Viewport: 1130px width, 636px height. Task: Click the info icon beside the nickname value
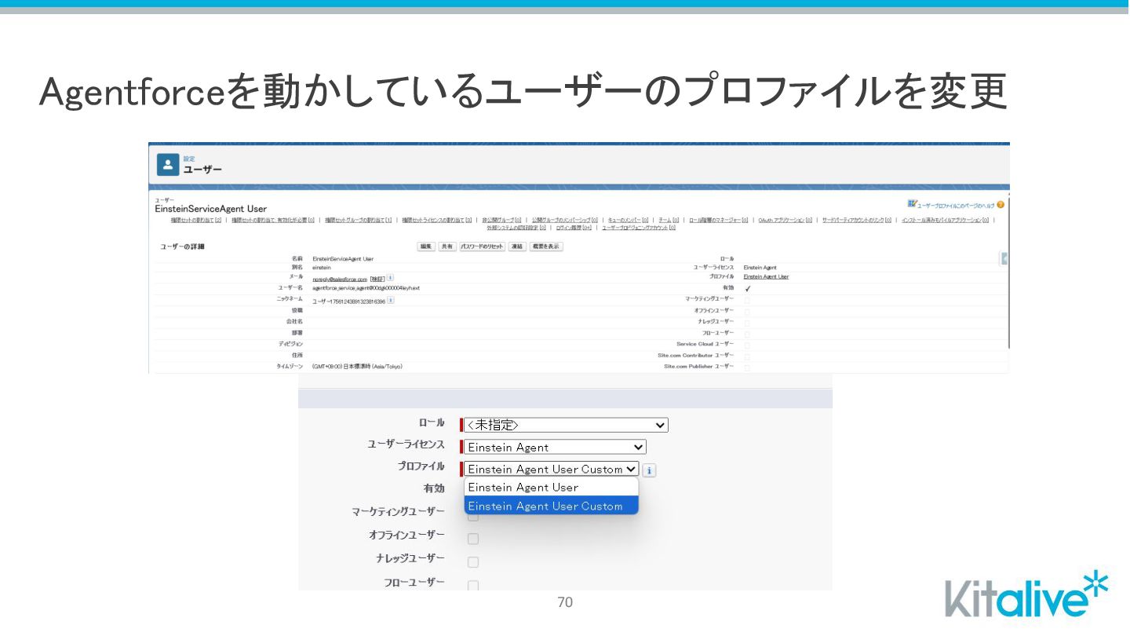point(390,300)
